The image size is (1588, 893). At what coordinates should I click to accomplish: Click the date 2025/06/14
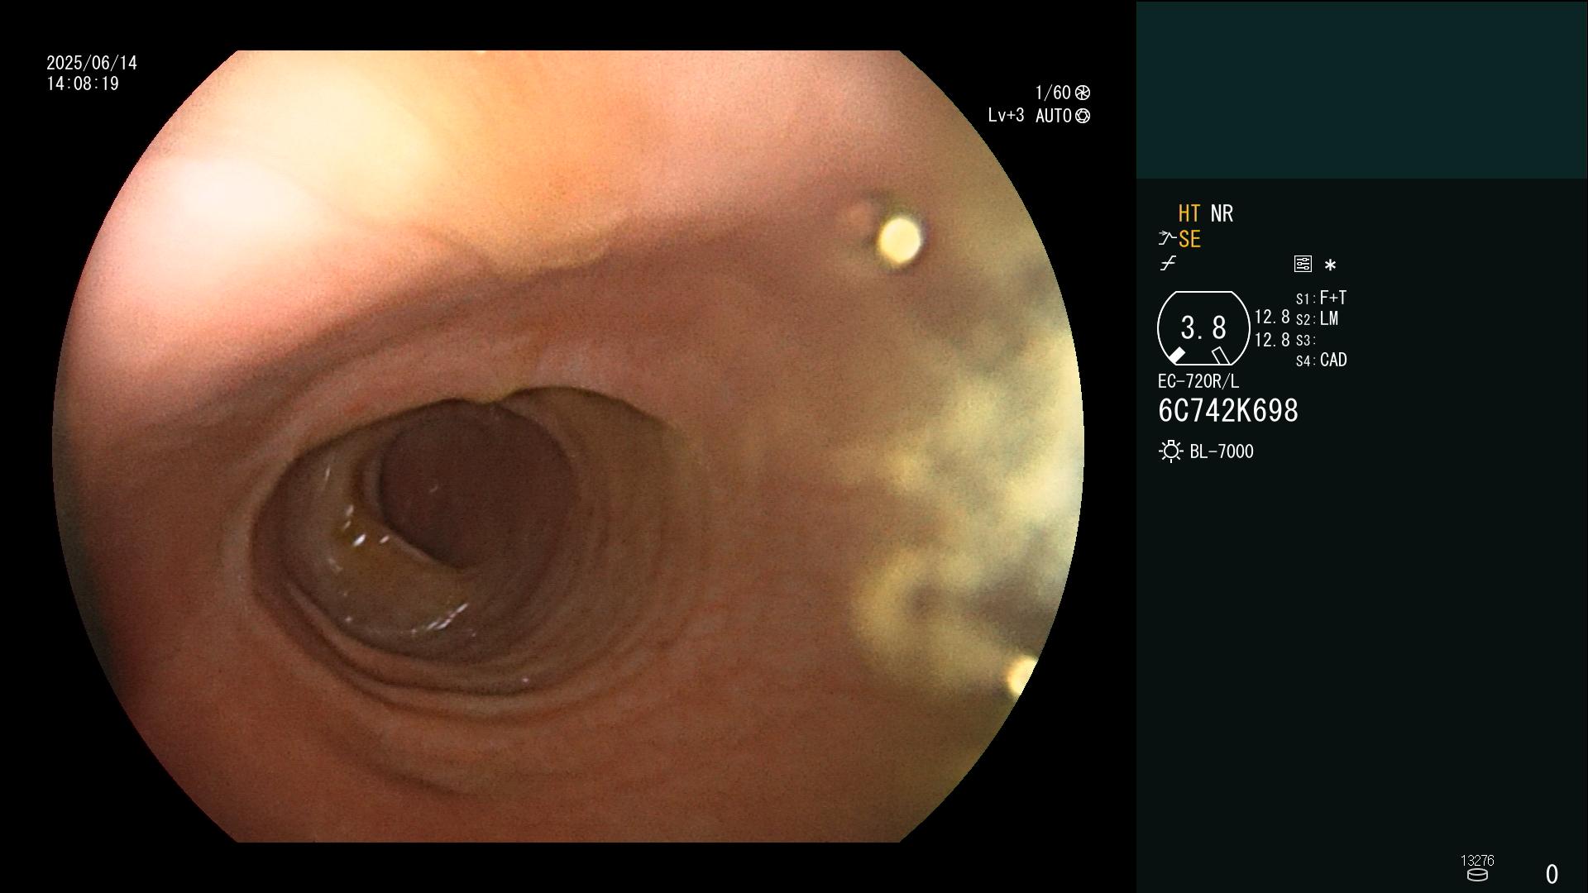pyautogui.click(x=92, y=63)
